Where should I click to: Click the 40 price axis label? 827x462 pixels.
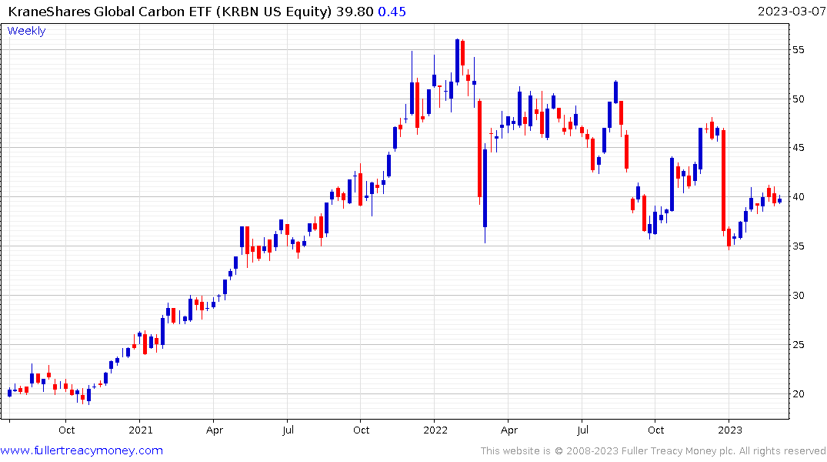[798, 197]
